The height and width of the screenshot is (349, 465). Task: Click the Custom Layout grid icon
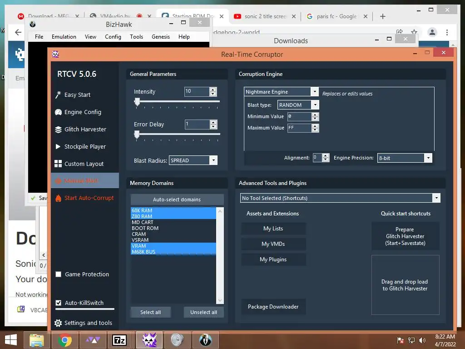pos(58,164)
